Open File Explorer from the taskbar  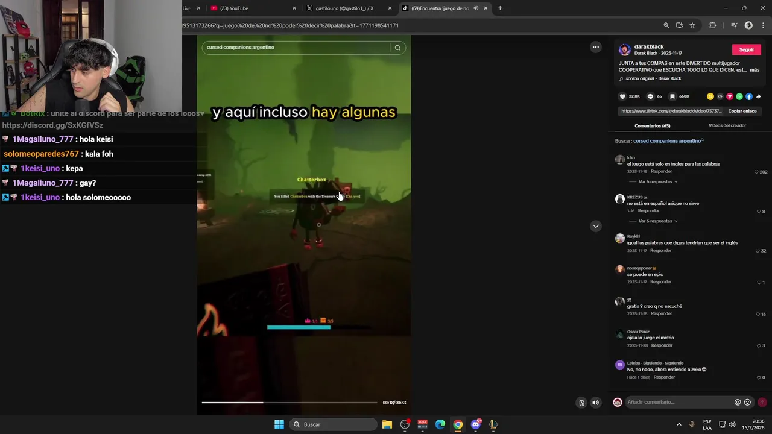(x=387, y=424)
